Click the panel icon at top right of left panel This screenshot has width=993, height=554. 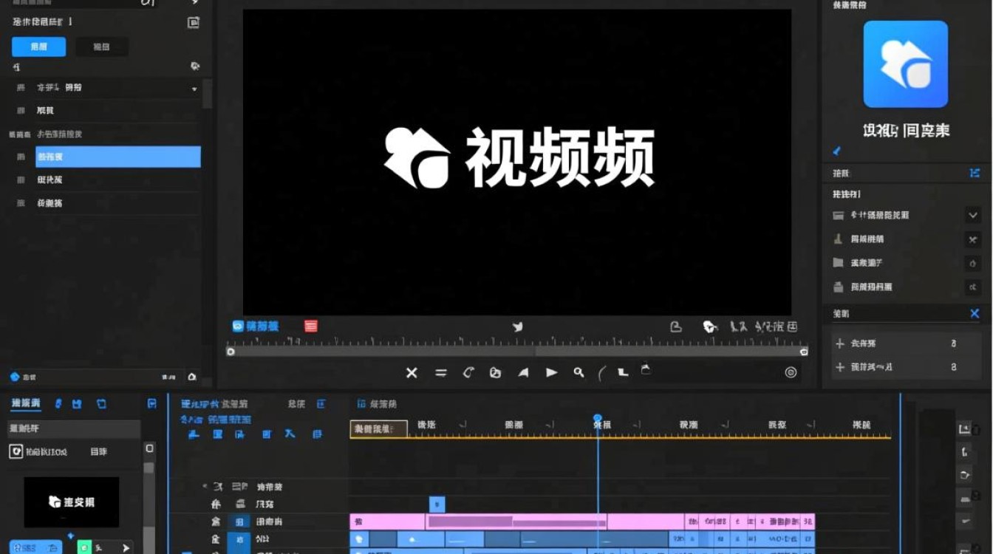click(x=194, y=23)
